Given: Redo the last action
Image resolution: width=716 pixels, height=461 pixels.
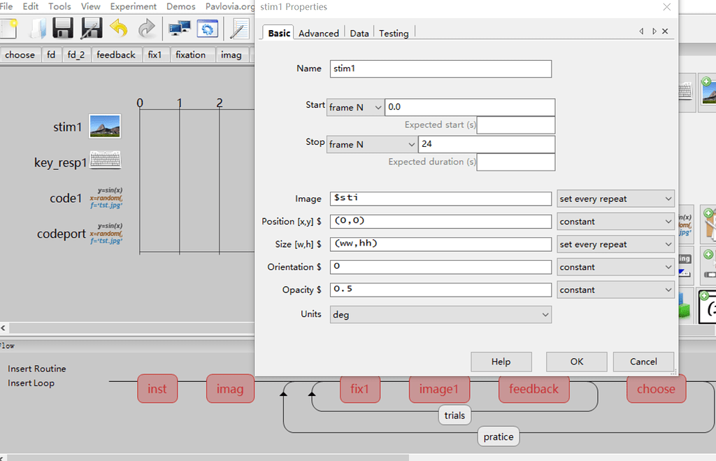Looking at the screenshot, I should (x=145, y=27).
